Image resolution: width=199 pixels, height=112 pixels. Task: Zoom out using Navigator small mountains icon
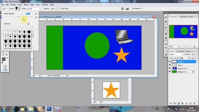179,47
